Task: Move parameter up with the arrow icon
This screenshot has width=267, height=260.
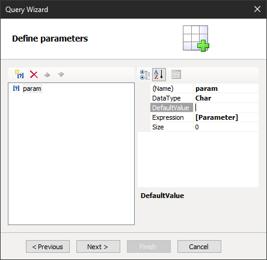Action: point(47,75)
